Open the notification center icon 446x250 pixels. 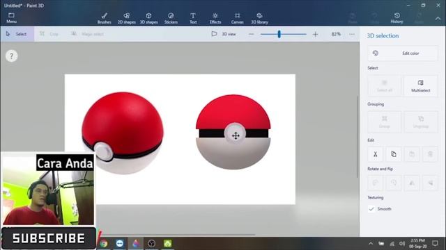click(435, 243)
